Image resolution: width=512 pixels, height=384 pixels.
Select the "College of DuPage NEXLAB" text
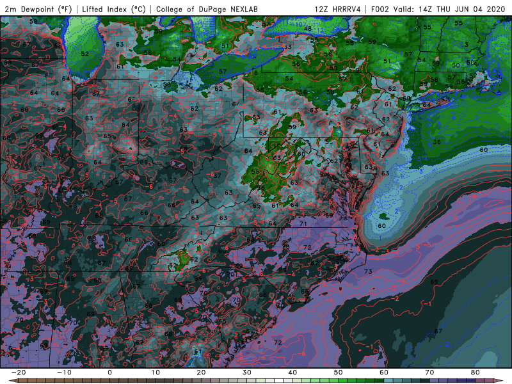pyautogui.click(x=207, y=9)
